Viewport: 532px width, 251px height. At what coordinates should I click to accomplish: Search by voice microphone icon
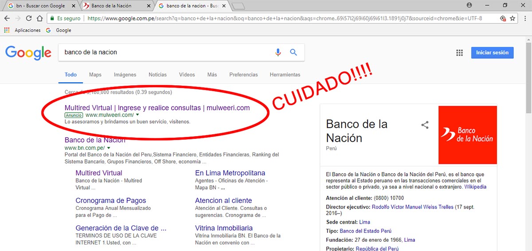click(x=278, y=52)
